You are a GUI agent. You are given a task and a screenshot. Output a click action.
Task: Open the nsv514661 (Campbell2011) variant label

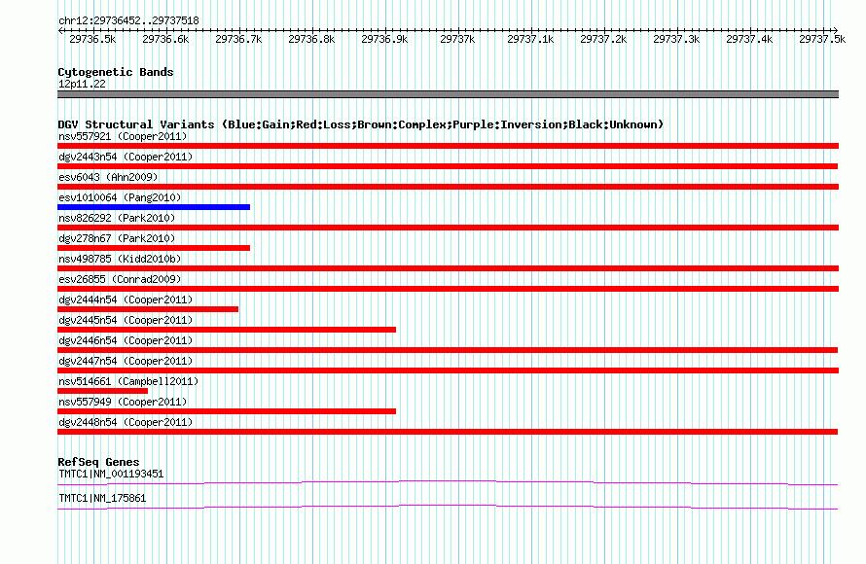[x=128, y=381]
